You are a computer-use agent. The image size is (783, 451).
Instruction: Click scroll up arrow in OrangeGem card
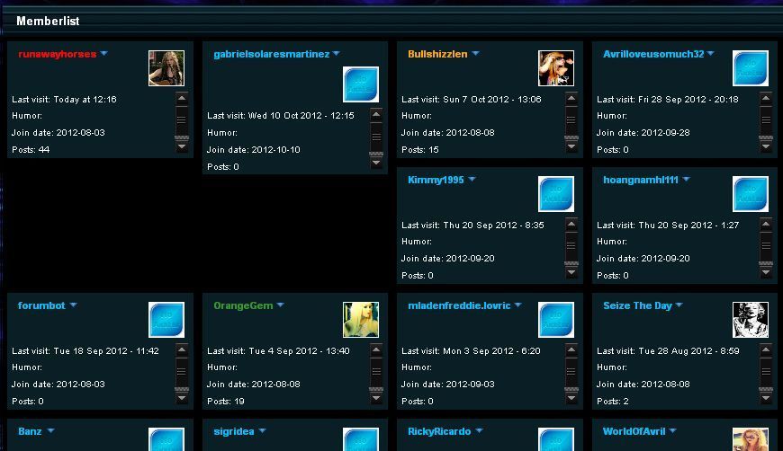click(x=376, y=349)
